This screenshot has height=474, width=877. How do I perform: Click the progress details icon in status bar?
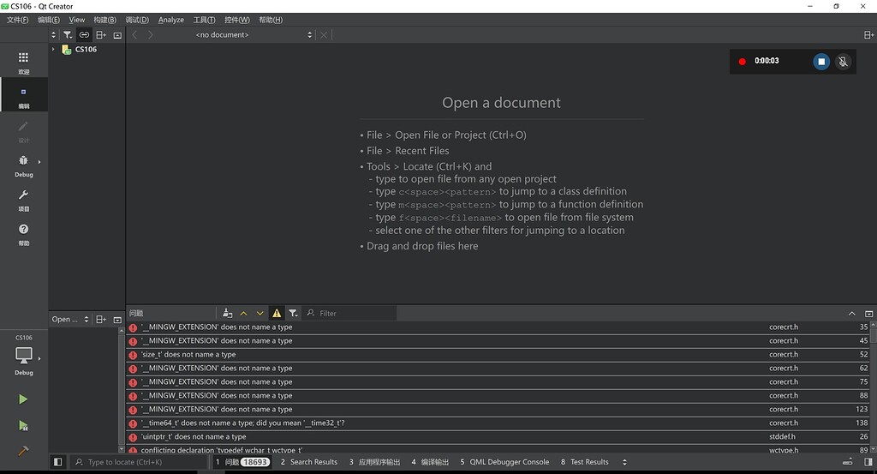coord(848,462)
